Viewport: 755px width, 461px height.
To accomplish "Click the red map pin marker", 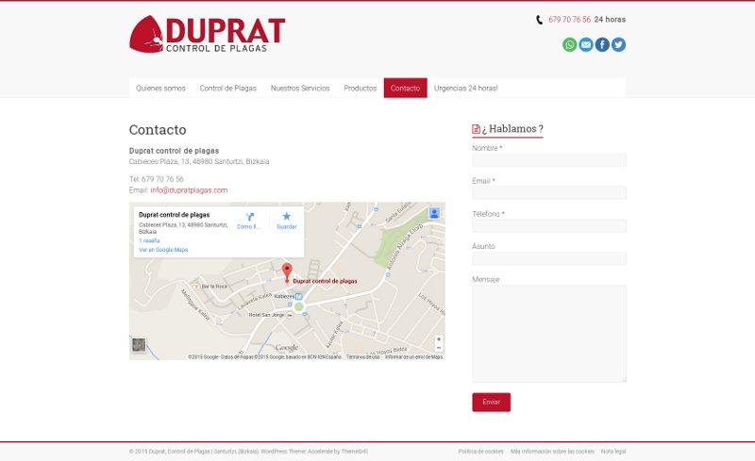I will [x=287, y=272].
